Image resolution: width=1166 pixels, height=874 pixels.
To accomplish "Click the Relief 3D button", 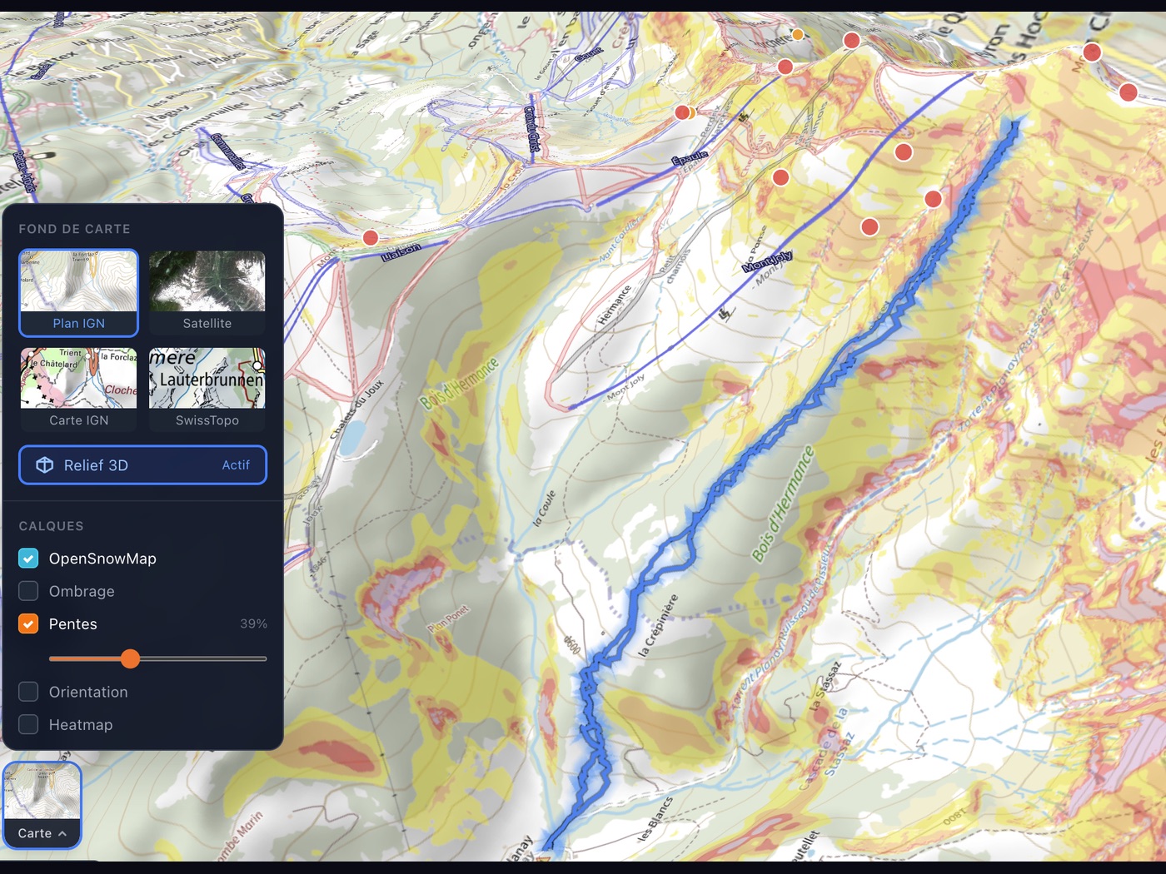I will (142, 464).
